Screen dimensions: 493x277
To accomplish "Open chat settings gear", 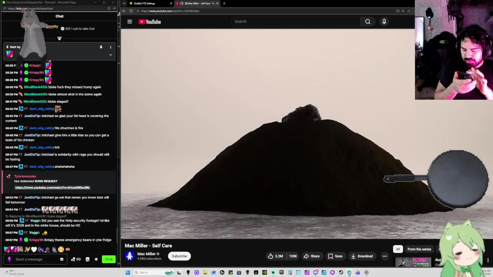I will [96, 259].
